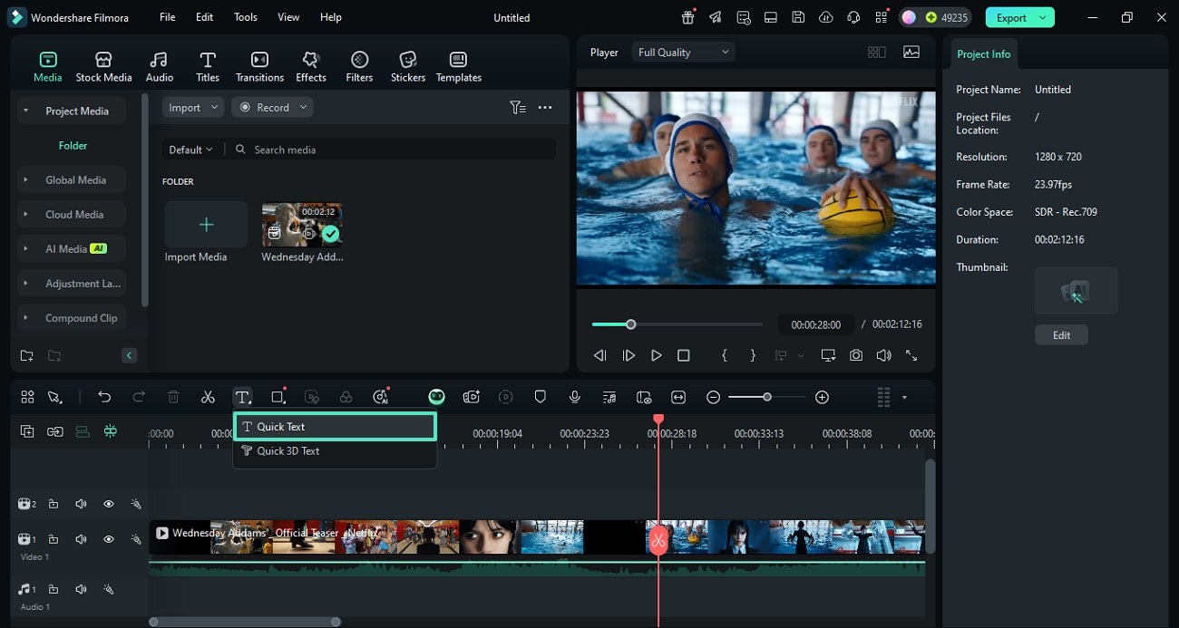Image resolution: width=1179 pixels, height=628 pixels.
Task: Open the Stock Media panel
Action: [x=103, y=67]
